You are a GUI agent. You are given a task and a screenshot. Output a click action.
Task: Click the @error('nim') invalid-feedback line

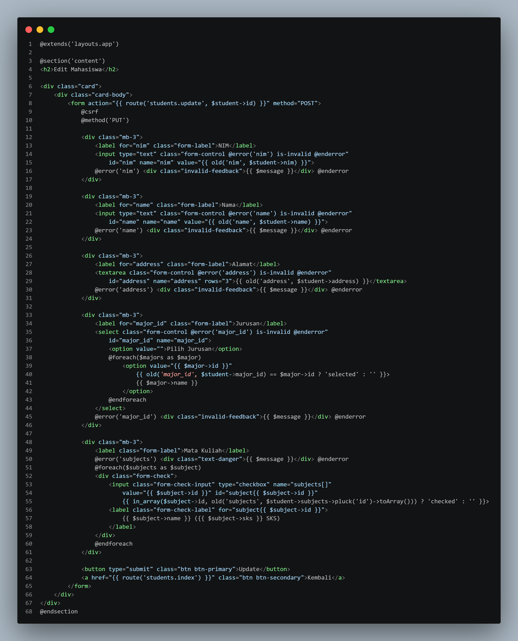pos(222,171)
